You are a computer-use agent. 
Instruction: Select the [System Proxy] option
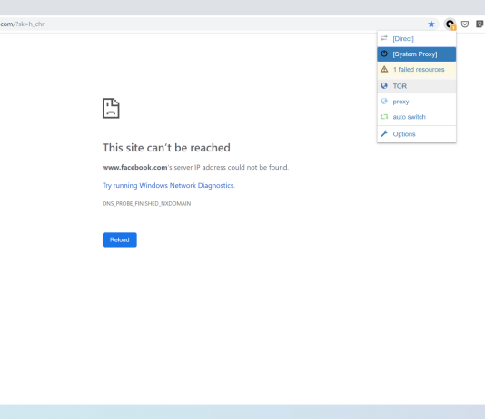pyautogui.click(x=416, y=54)
